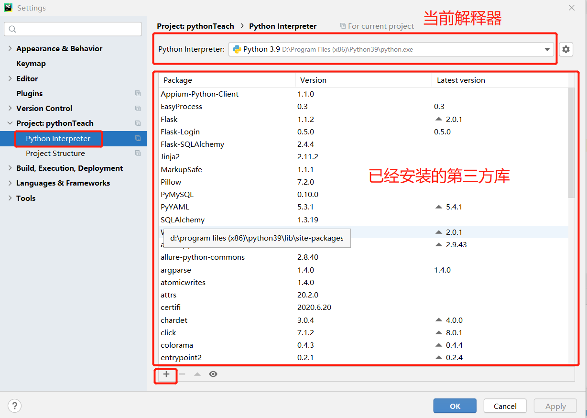Select the PyMySQL package row
The width and height of the screenshot is (587, 418).
pos(363,194)
